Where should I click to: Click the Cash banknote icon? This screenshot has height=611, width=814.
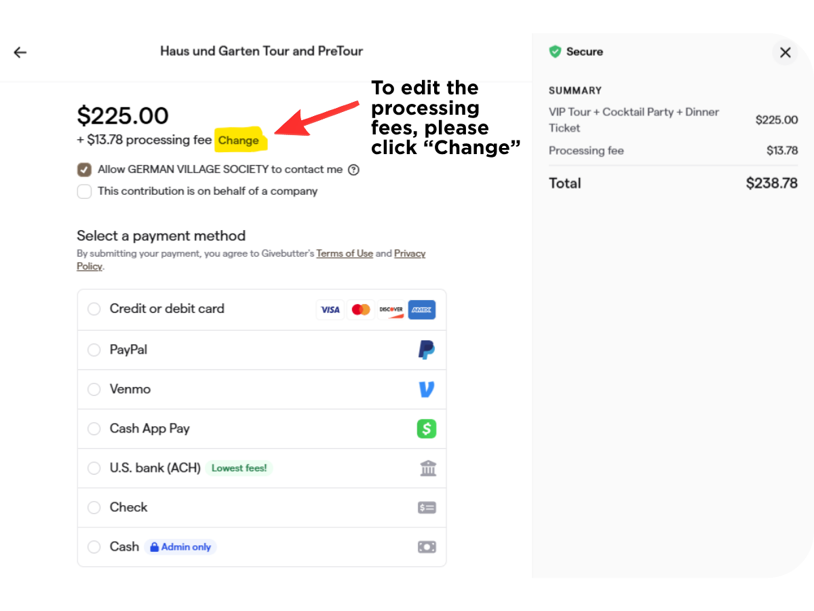(427, 547)
